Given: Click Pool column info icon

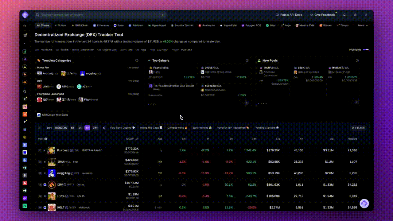Looking at the screenshot, I should pyautogui.click(x=46, y=139).
